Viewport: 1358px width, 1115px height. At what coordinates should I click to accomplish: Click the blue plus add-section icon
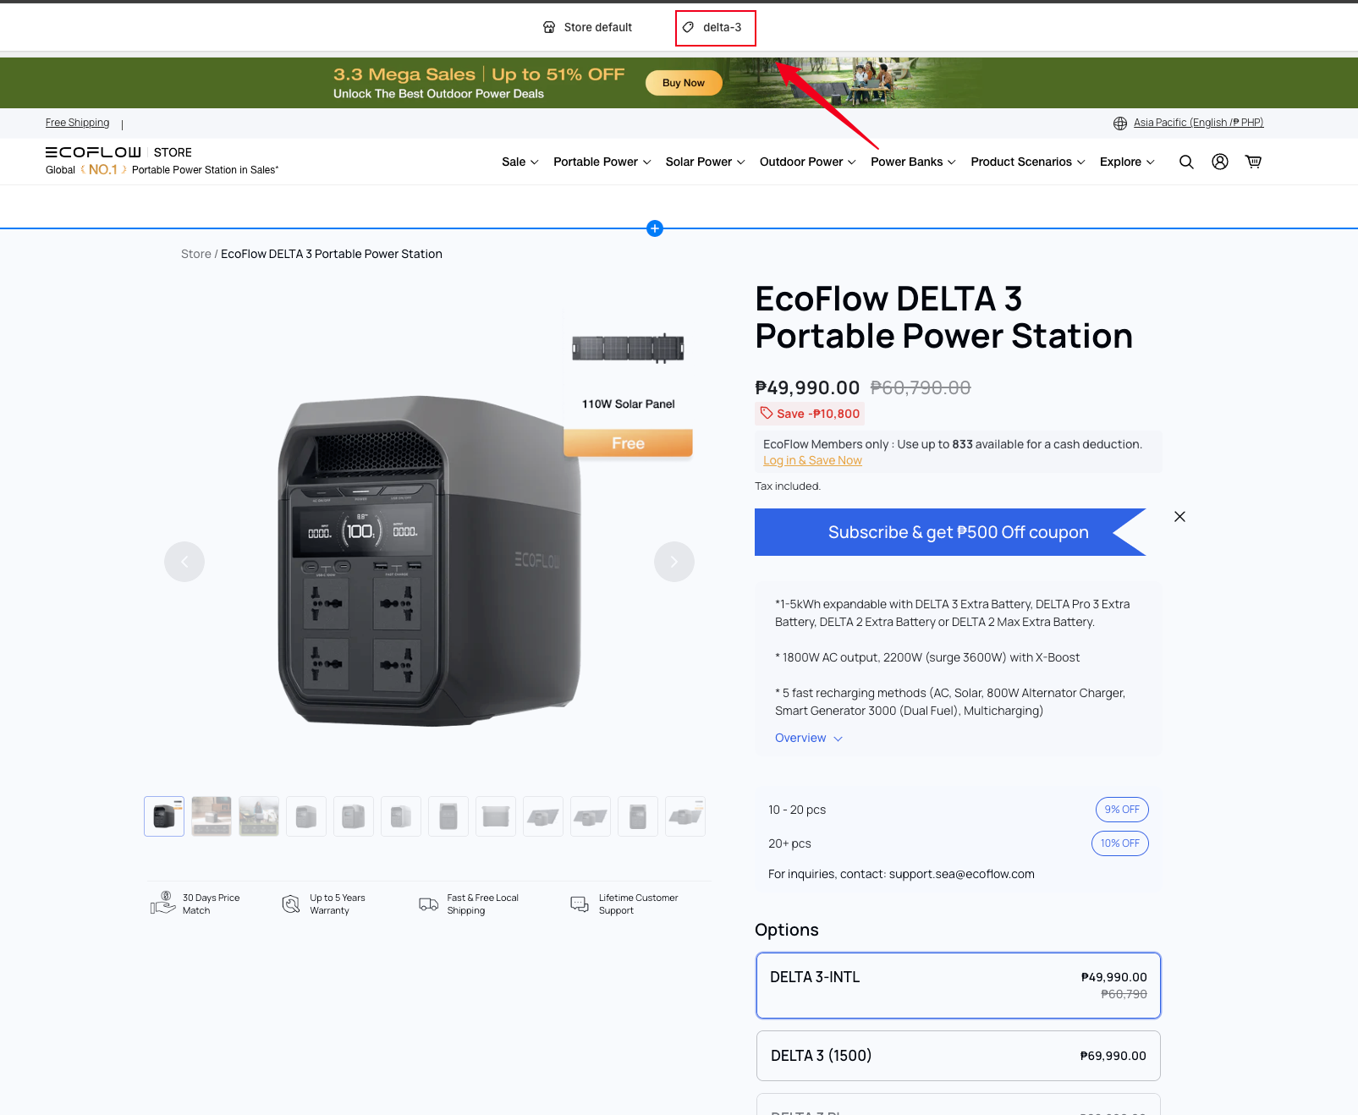[x=654, y=228]
